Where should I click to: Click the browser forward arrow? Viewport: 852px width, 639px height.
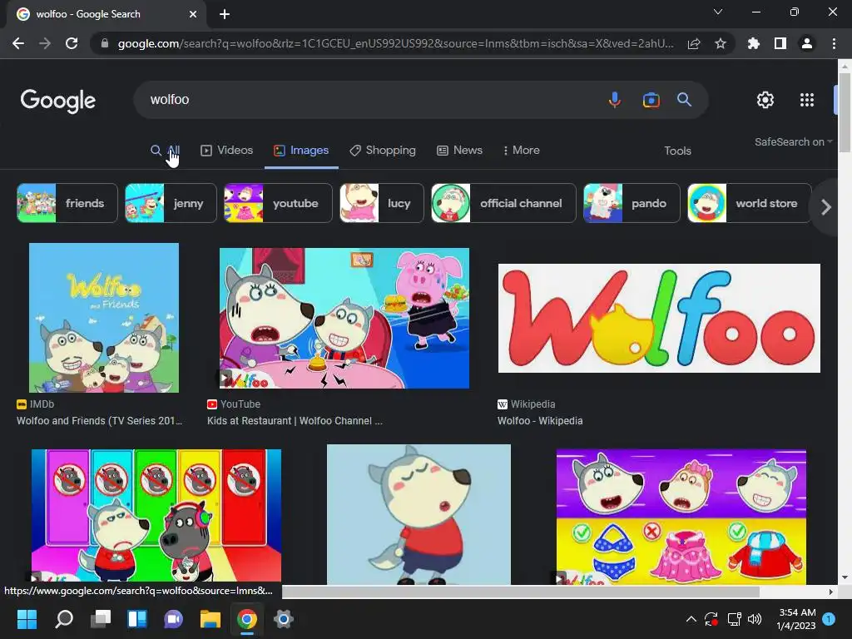45,43
